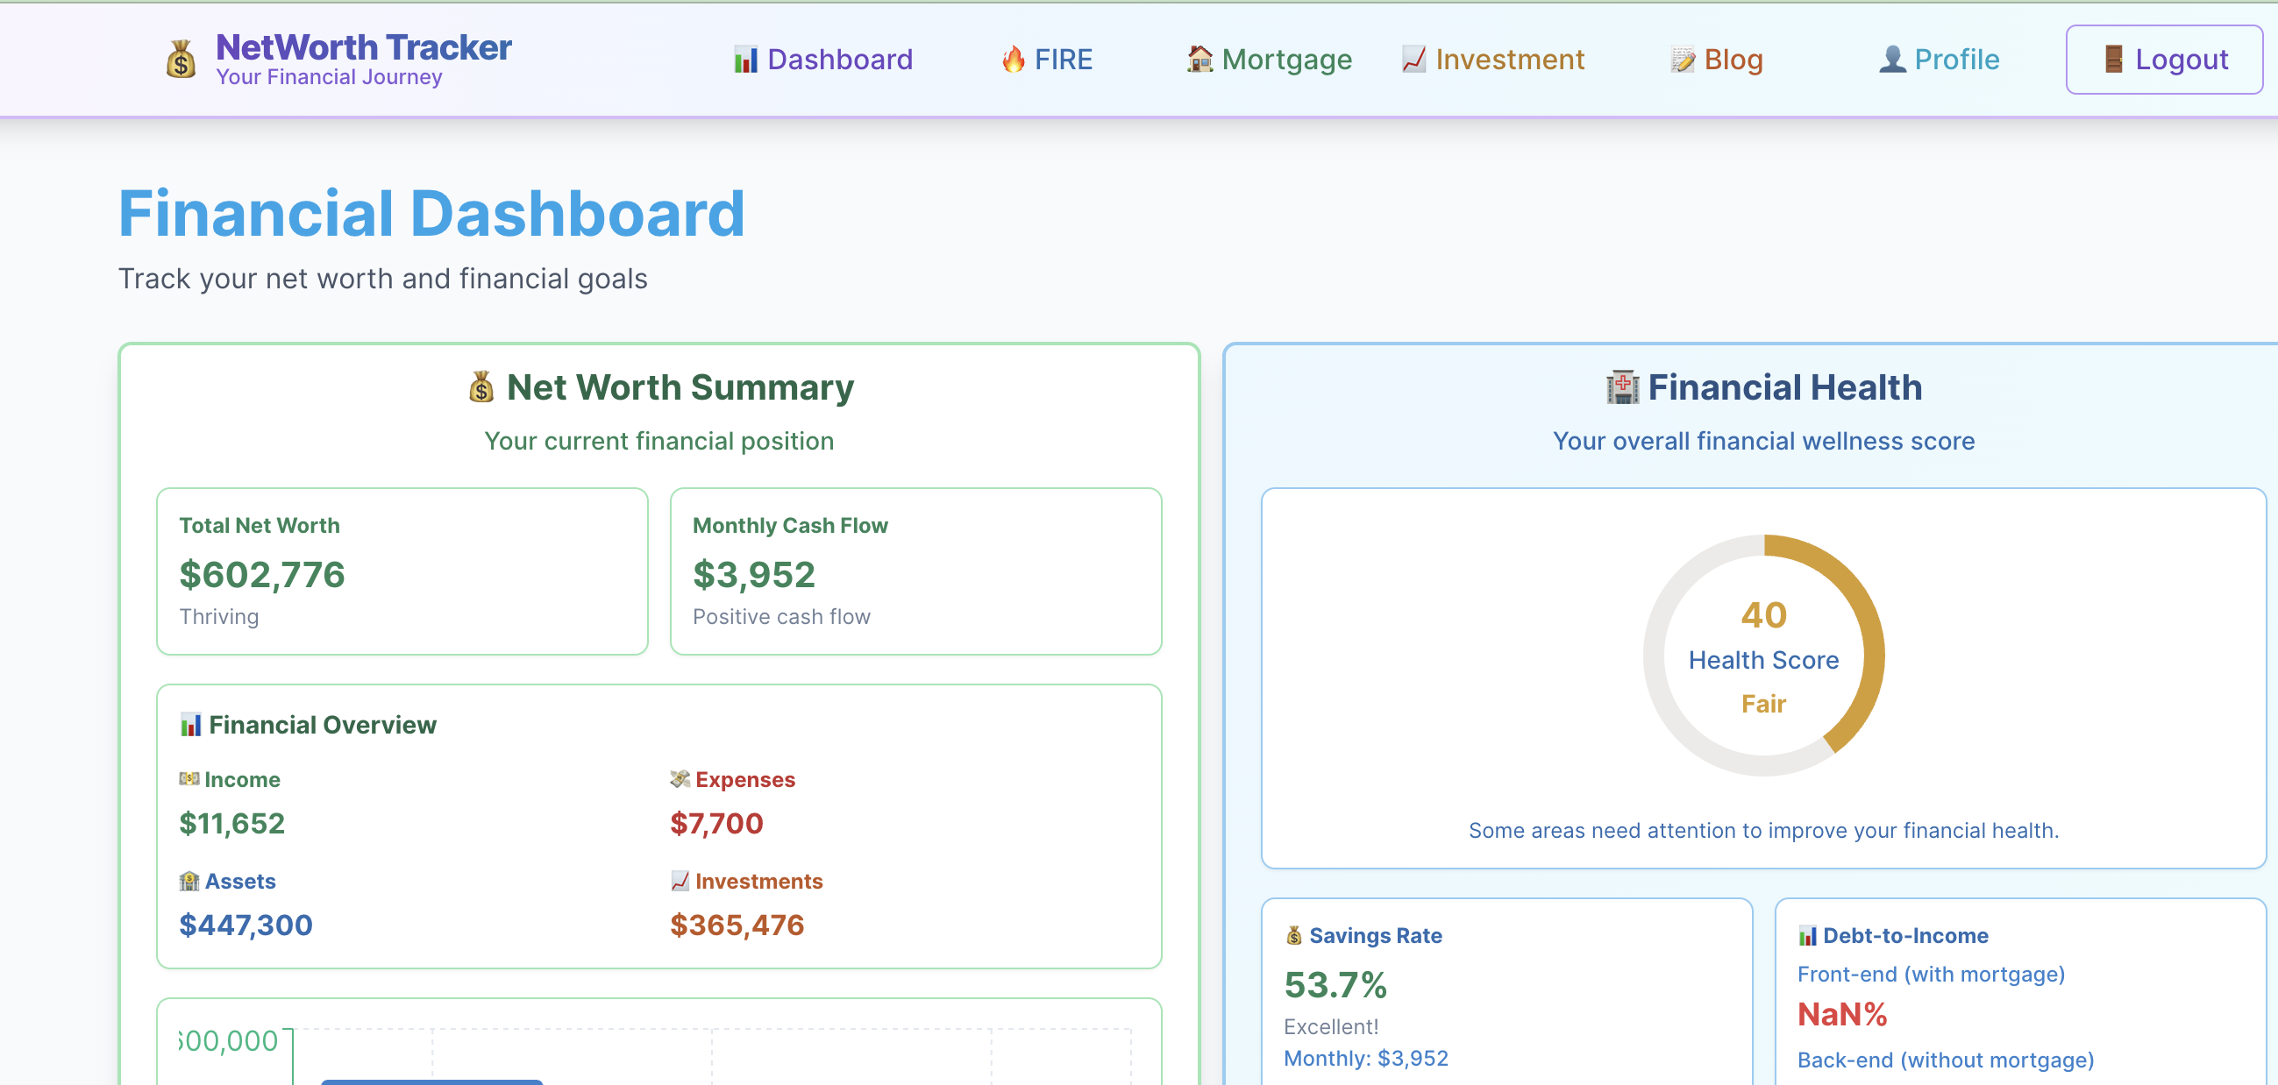Navigate to the Investment page
The height and width of the screenshot is (1085, 2278).
[x=1492, y=60]
